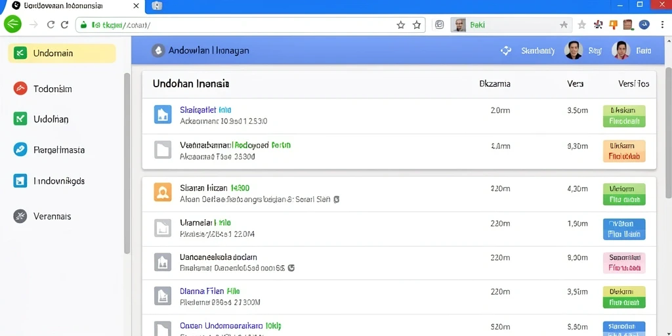Click the yellow-green button in Dlanna Filen row

point(623,297)
